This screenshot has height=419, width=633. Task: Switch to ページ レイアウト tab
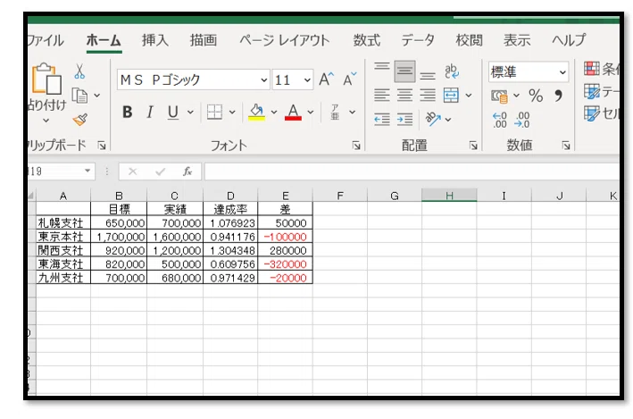point(284,40)
